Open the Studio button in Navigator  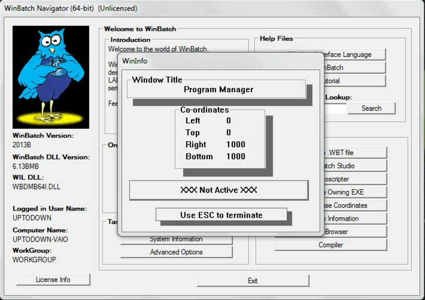(x=355, y=166)
